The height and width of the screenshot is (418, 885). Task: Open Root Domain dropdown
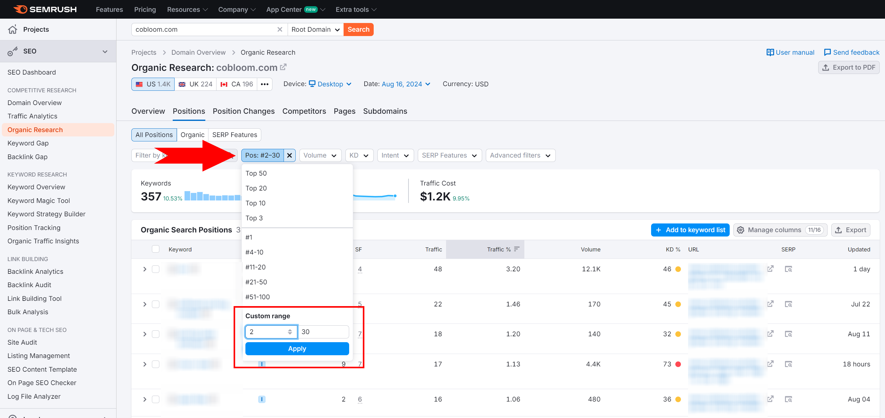click(x=315, y=30)
